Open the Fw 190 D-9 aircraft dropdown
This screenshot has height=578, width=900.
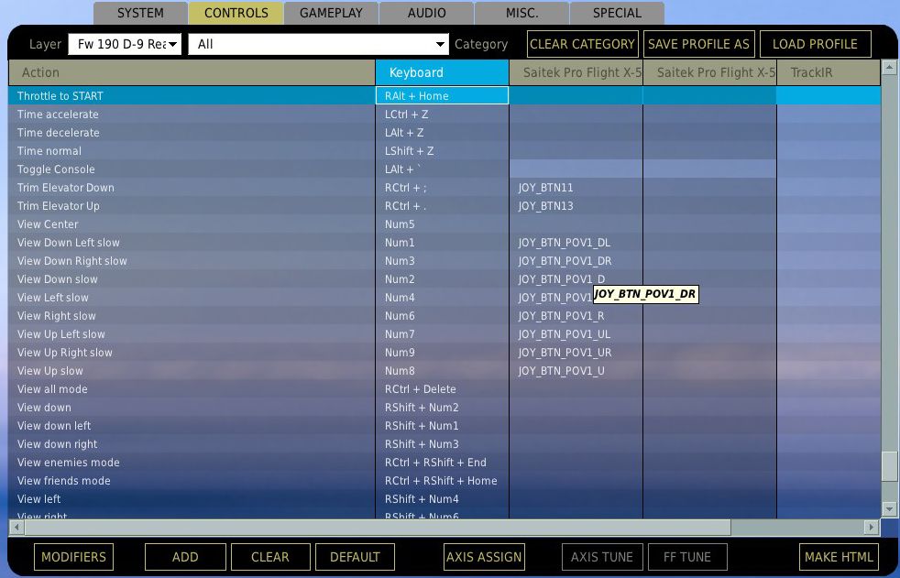coord(125,44)
